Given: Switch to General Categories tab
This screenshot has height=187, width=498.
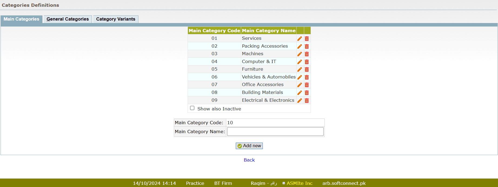Looking at the screenshot, I should click(x=68, y=19).
